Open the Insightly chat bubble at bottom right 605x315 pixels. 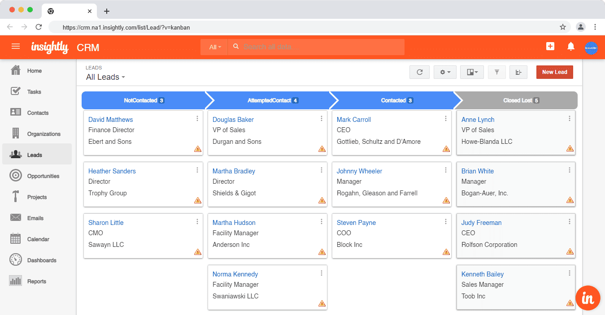pos(588,298)
